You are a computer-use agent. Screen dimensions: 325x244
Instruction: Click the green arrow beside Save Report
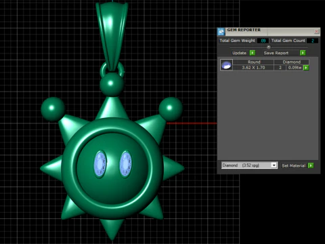pyautogui.click(x=303, y=53)
